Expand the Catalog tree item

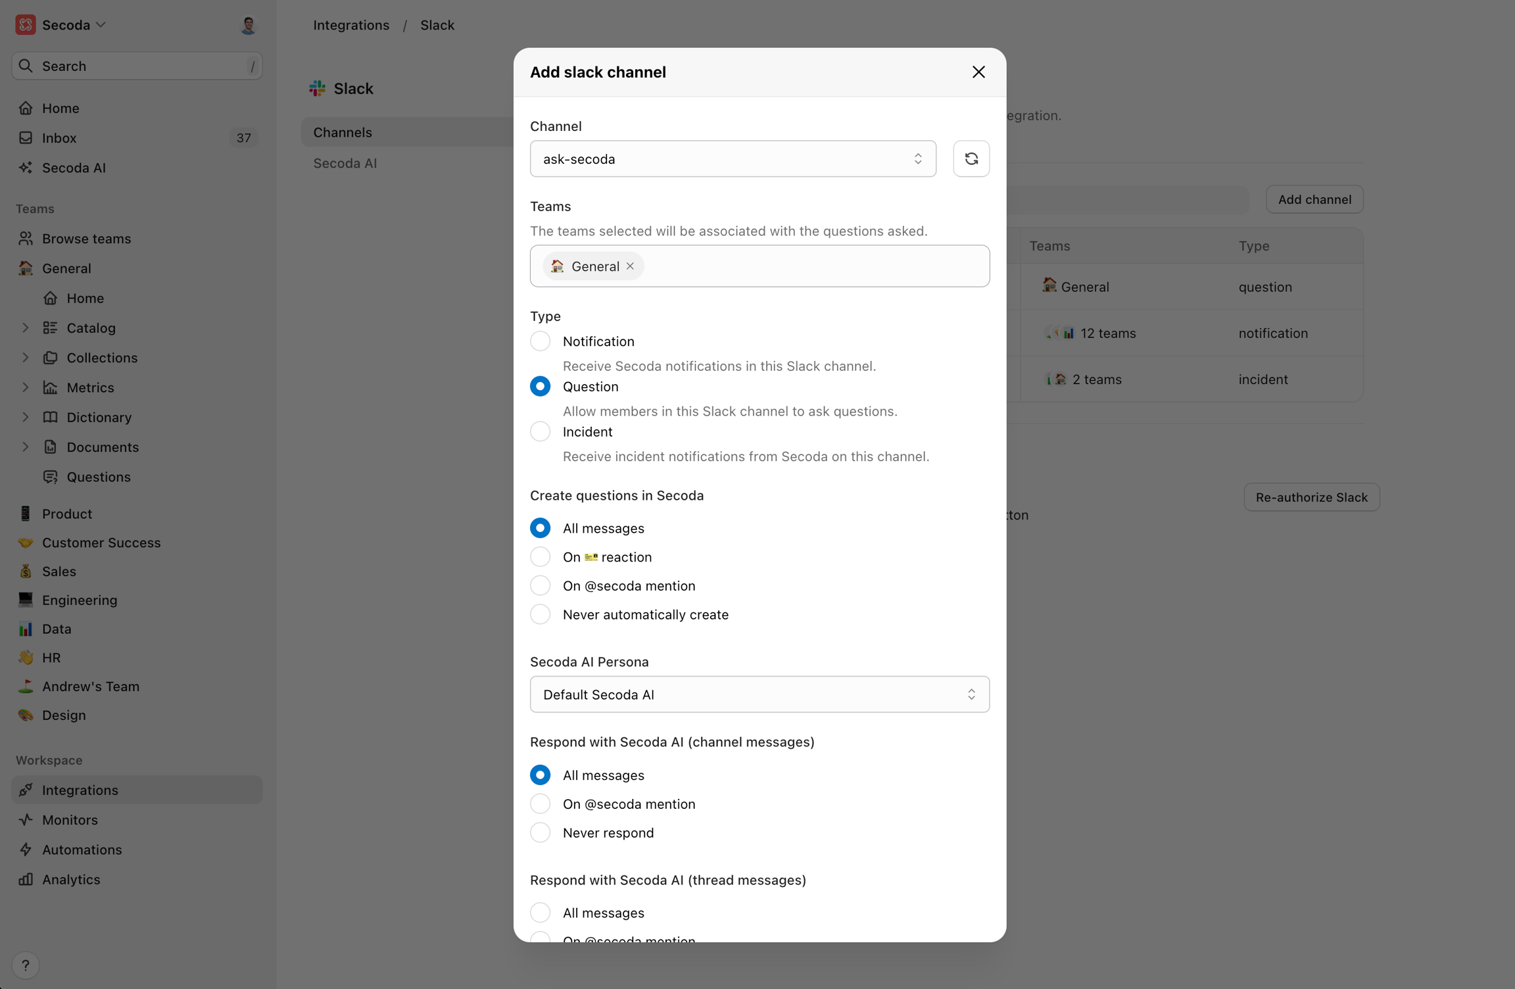click(26, 327)
